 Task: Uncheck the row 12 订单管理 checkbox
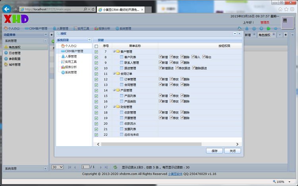click(x=96, y=79)
